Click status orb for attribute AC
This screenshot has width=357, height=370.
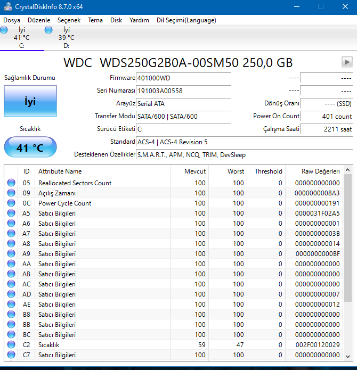coord(11,284)
